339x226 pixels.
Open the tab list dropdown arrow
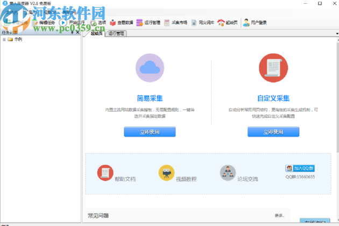coord(337,33)
